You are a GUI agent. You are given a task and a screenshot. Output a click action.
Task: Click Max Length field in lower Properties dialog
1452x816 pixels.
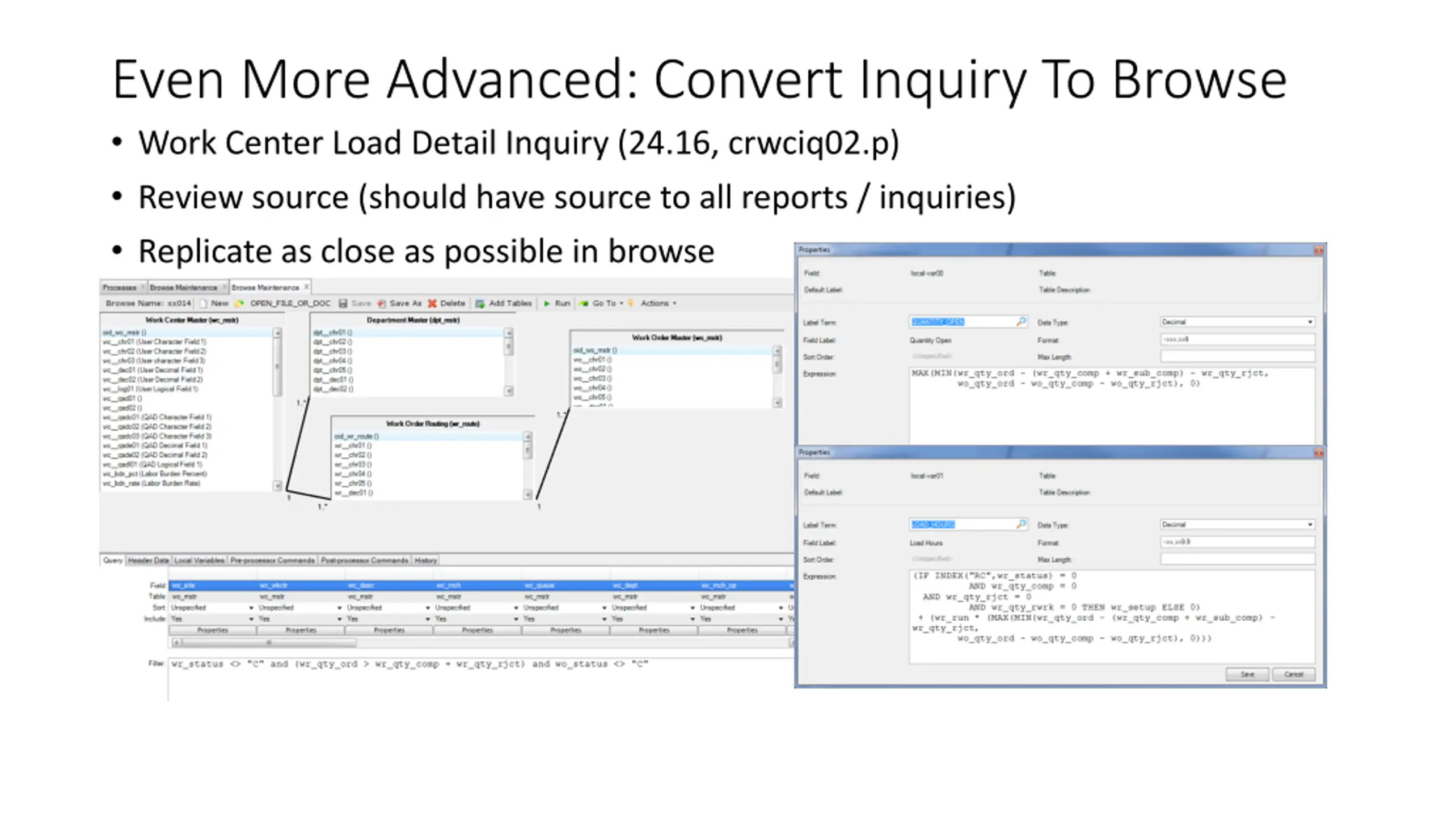coord(1237,559)
